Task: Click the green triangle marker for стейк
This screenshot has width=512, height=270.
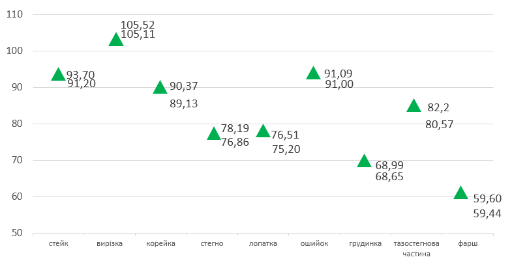Action: click(x=58, y=75)
